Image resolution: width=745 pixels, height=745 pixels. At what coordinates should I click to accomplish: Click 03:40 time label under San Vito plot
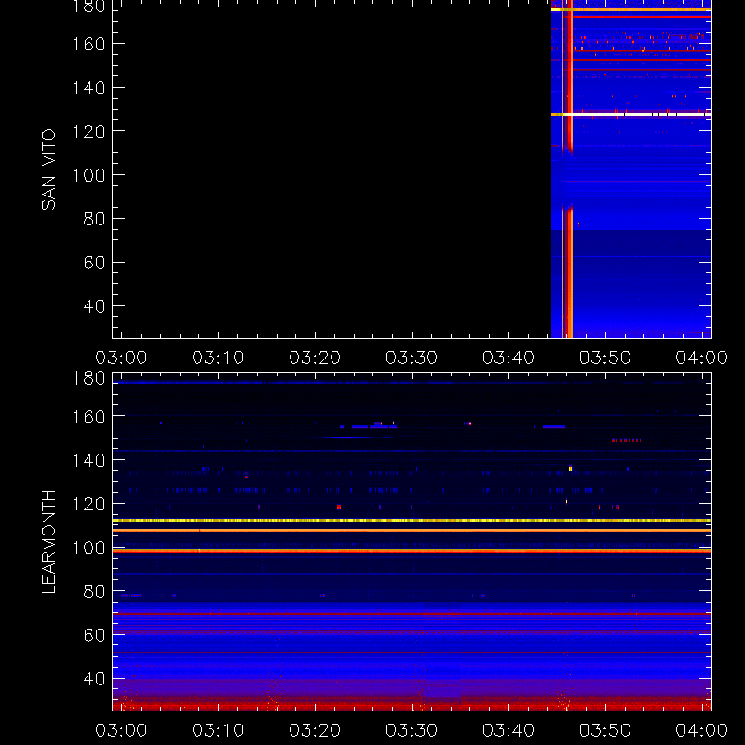508,358
